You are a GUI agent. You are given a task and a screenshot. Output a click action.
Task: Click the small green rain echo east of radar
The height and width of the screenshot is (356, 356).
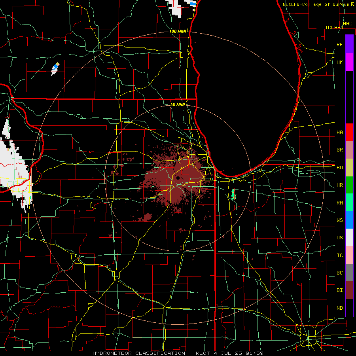(x=233, y=194)
